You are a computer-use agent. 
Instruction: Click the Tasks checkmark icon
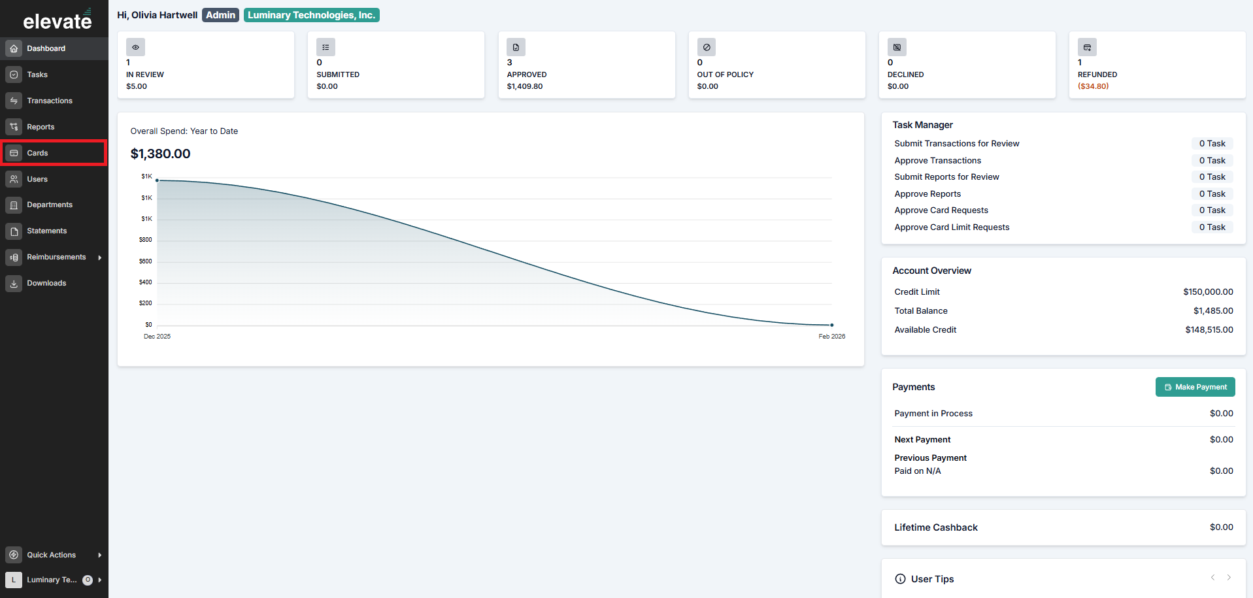pyautogui.click(x=14, y=75)
